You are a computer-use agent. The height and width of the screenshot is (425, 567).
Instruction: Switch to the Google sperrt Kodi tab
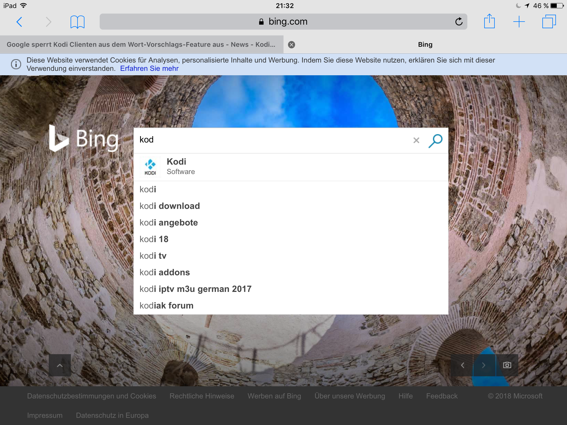(141, 45)
